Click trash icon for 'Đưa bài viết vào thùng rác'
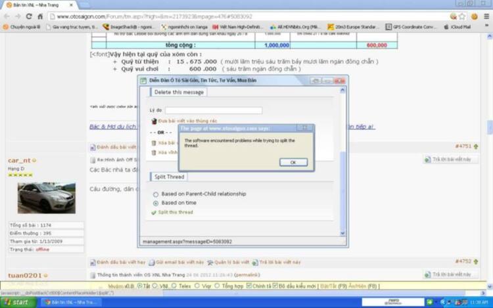The width and height of the screenshot is (493, 308). 154,121
